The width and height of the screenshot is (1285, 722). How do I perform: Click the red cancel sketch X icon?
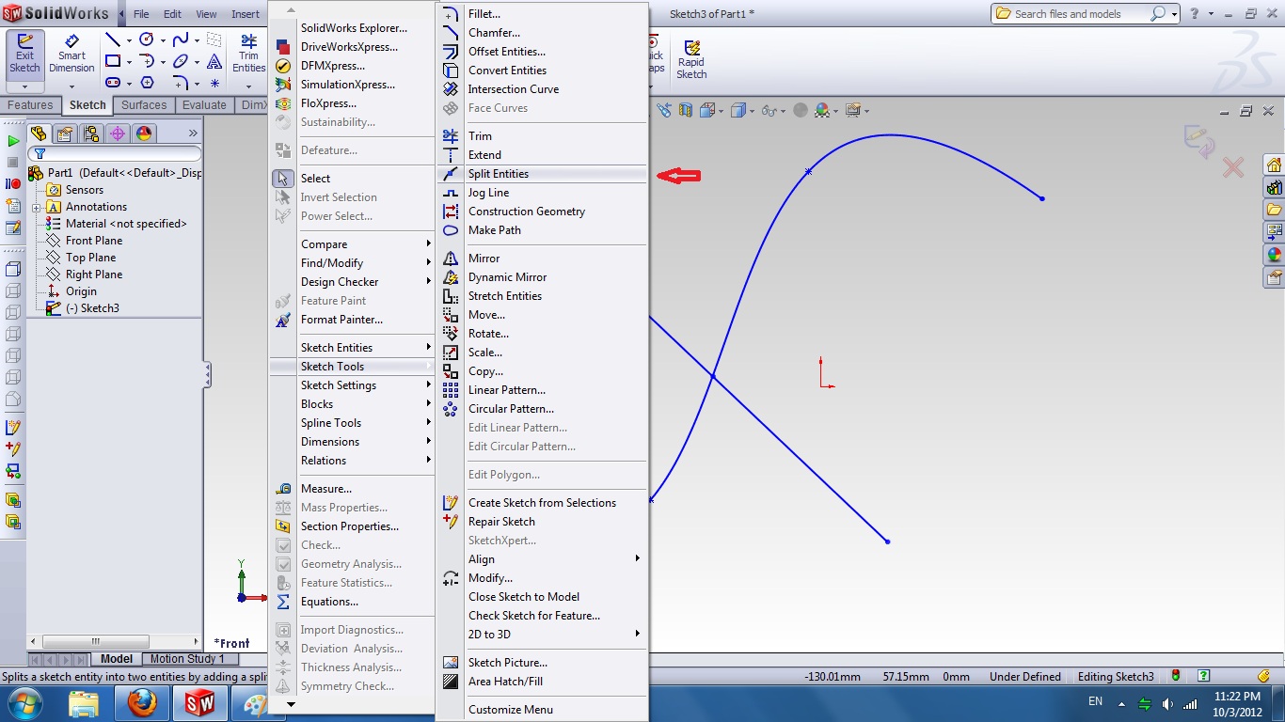pos(1233,168)
